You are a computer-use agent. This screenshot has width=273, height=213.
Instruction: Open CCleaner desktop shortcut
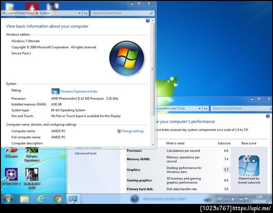pos(11,153)
